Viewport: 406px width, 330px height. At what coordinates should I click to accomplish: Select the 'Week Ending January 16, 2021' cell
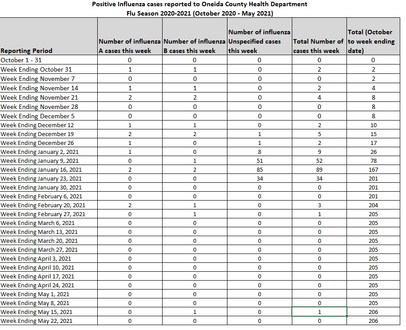click(49, 169)
